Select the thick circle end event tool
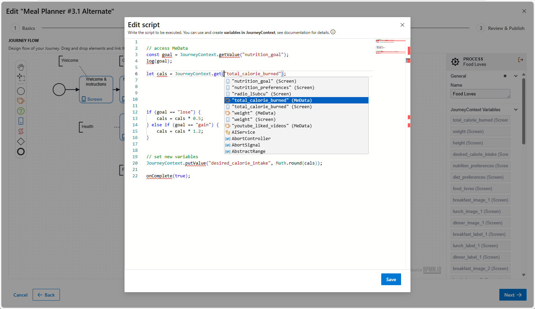This screenshot has height=309, width=535. (21, 152)
